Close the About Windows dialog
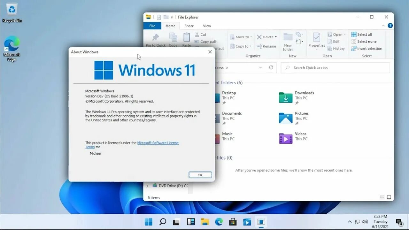This screenshot has width=409, height=230. (210, 52)
